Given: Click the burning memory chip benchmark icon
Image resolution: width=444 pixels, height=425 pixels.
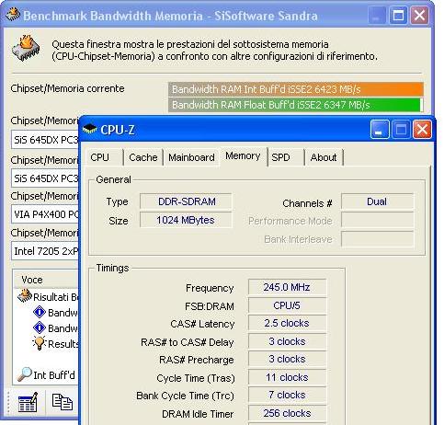Looking at the screenshot, I should (26, 48).
